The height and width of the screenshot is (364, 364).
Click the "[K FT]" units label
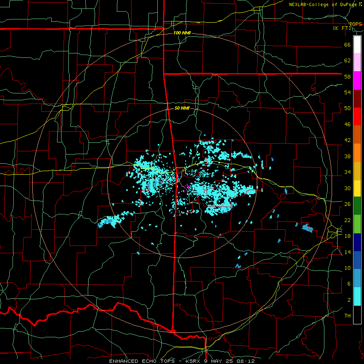(x=342, y=28)
